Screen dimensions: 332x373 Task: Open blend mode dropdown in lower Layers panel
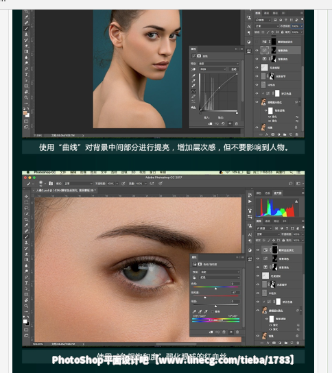click(268, 234)
